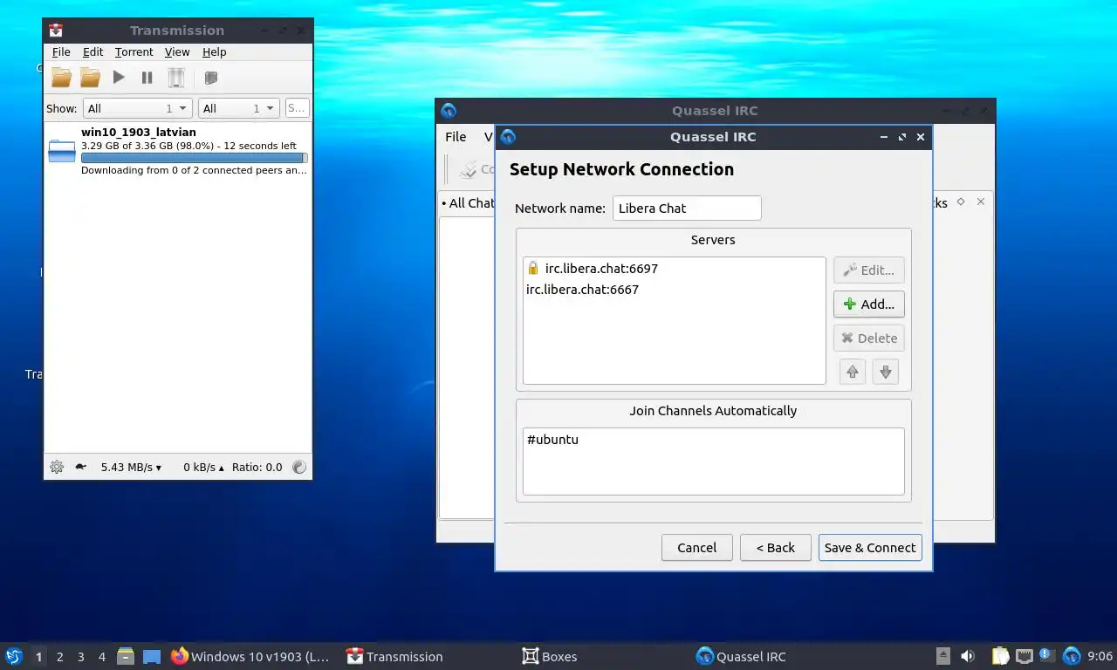Open the Help menu in Transmission

[214, 52]
